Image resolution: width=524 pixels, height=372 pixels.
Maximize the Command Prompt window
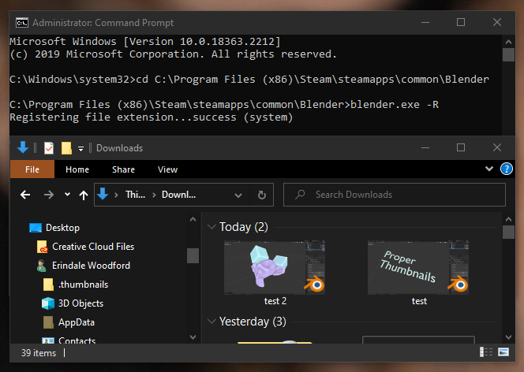point(461,22)
